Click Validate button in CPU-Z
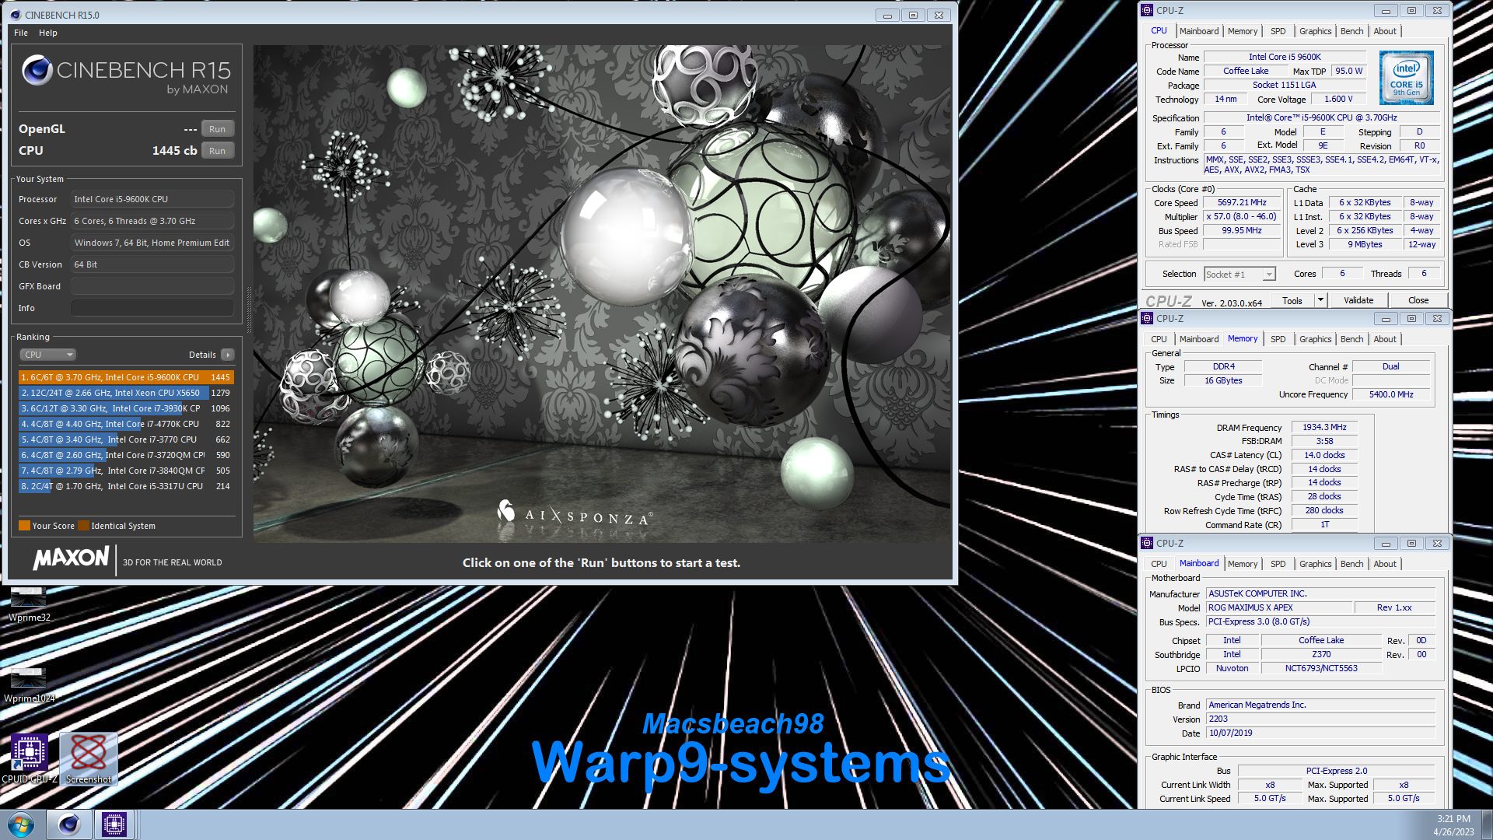The height and width of the screenshot is (840, 1493). [x=1358, y=300]
